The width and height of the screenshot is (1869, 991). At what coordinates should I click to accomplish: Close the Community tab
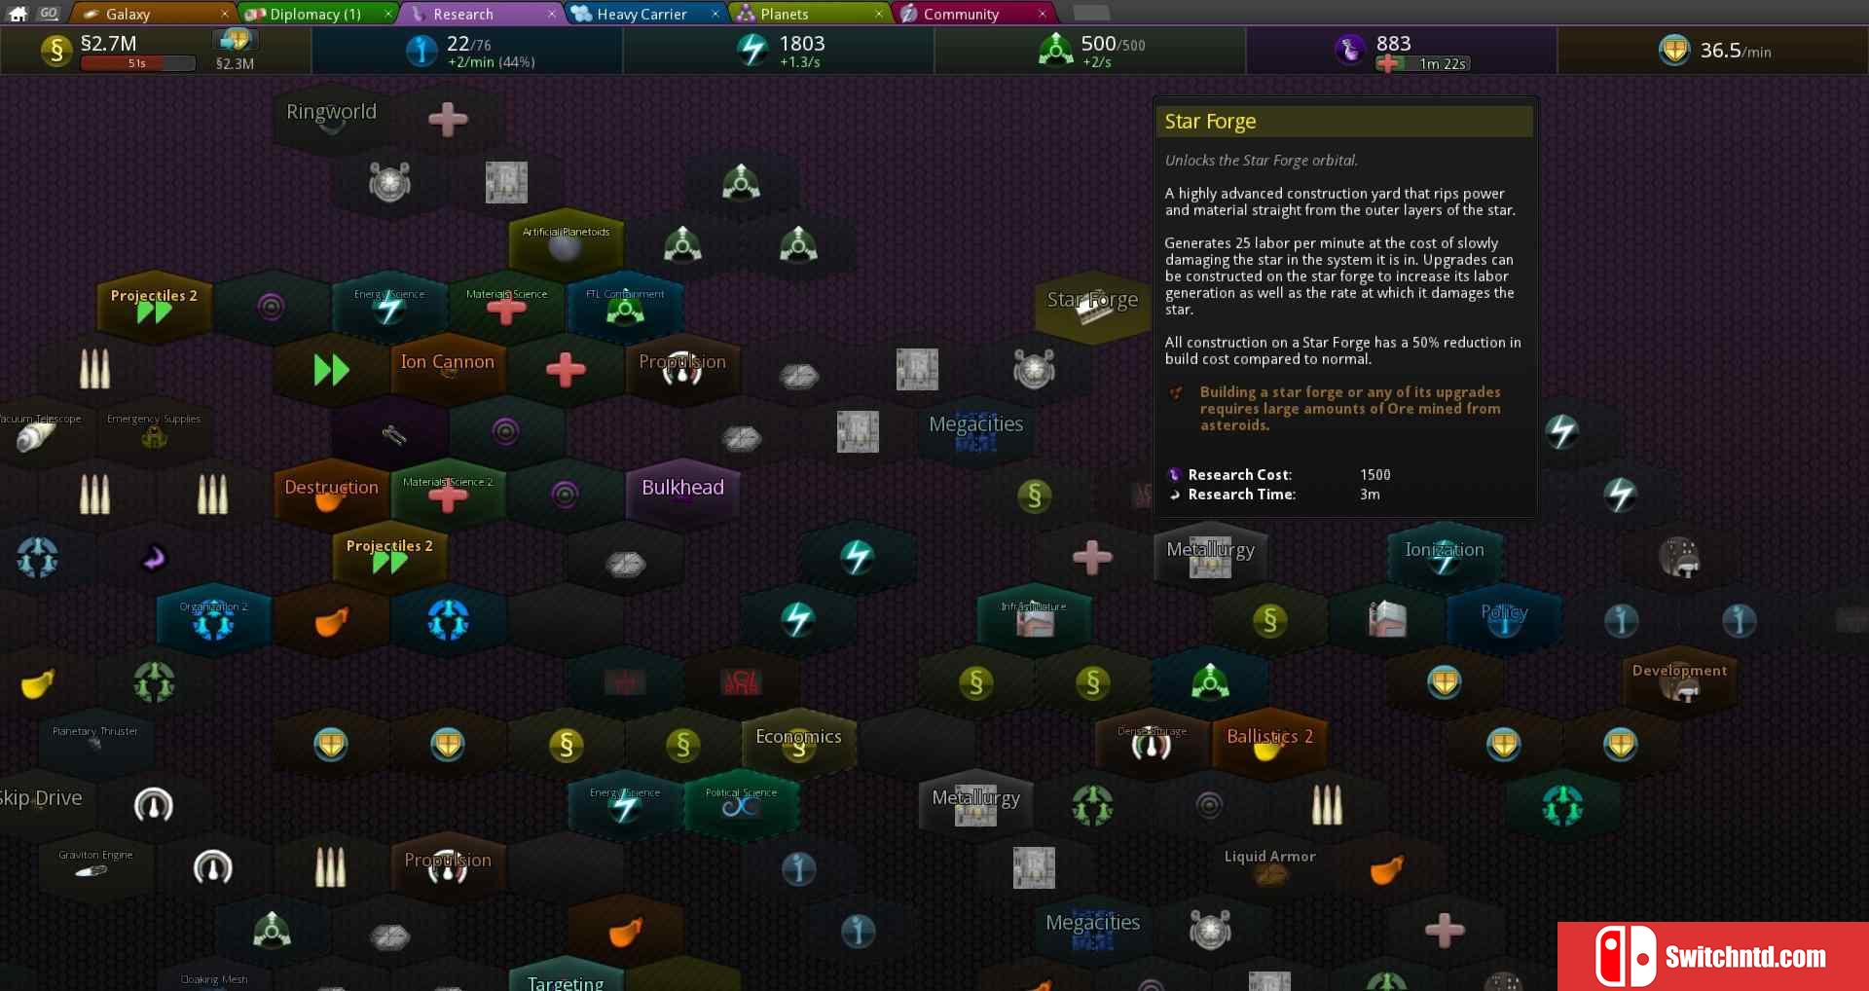(1042, 14)
